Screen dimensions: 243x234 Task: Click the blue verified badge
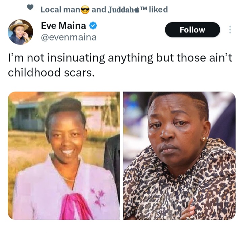tap(93, 26)
